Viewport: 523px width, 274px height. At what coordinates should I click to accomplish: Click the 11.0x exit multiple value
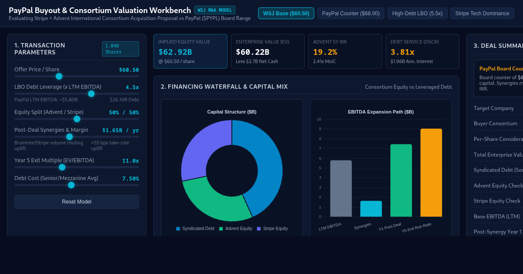pyautogui.click(x=131, y=160)
